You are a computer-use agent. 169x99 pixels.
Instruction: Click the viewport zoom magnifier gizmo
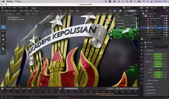coord(111,28)
